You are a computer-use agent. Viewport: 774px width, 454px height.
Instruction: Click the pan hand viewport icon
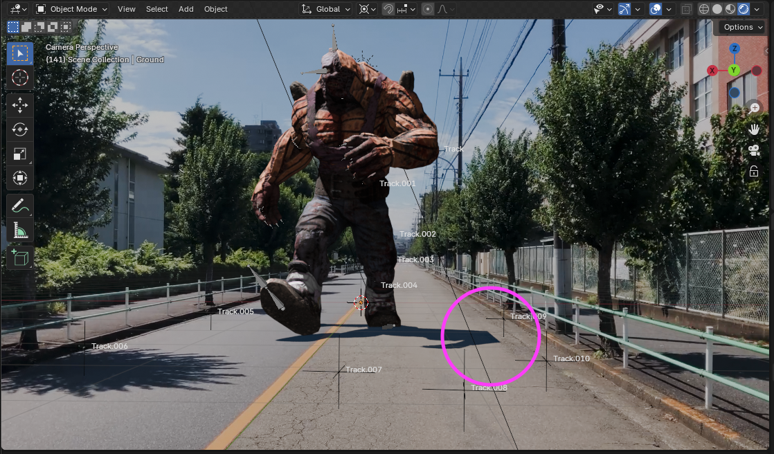[x=754, y=129]
